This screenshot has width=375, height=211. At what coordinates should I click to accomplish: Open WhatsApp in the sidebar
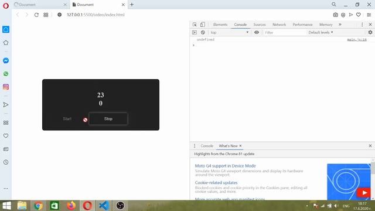tap(6, 74)
